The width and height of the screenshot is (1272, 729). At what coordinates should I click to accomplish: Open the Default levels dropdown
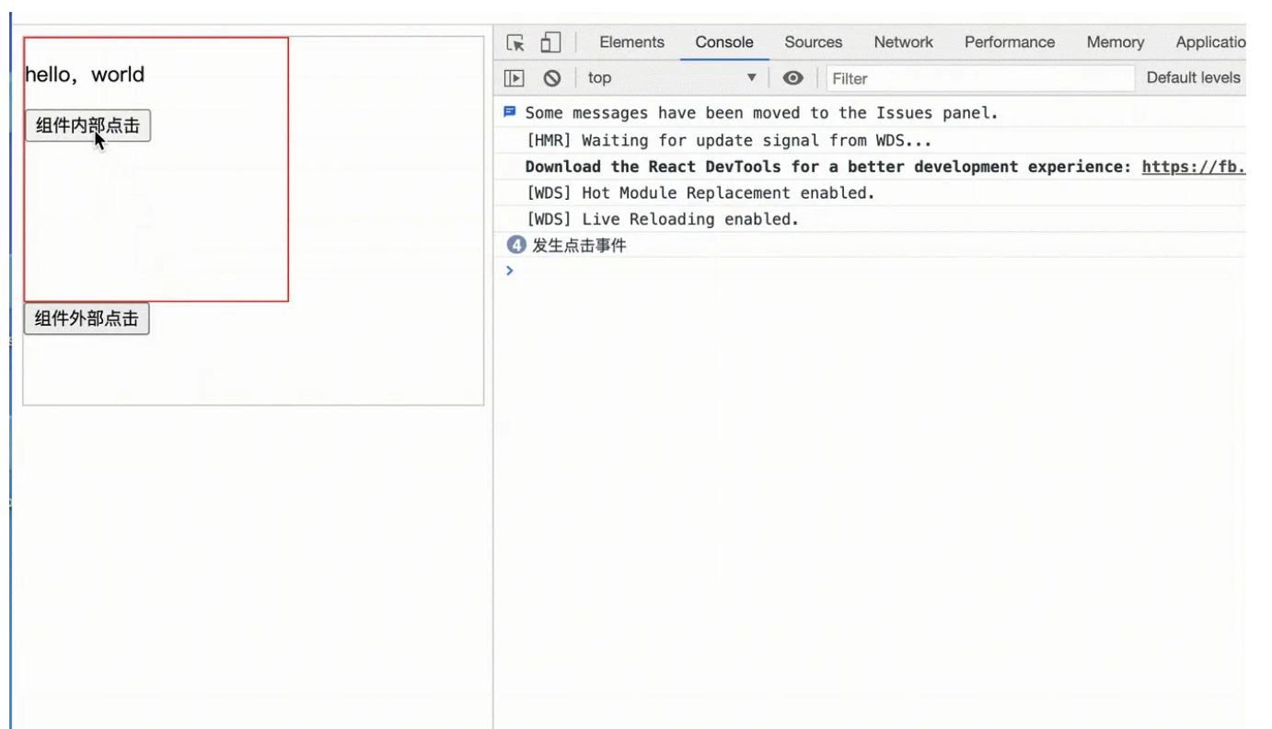point(1193,78)
